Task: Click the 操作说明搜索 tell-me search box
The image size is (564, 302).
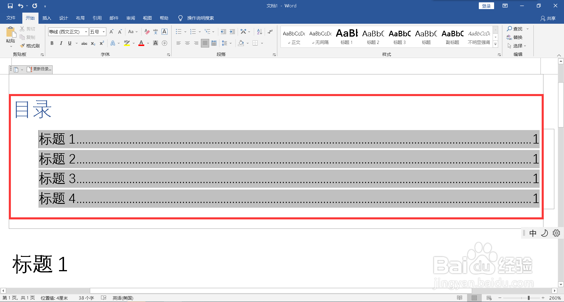Action: click(x=201, y=18)
